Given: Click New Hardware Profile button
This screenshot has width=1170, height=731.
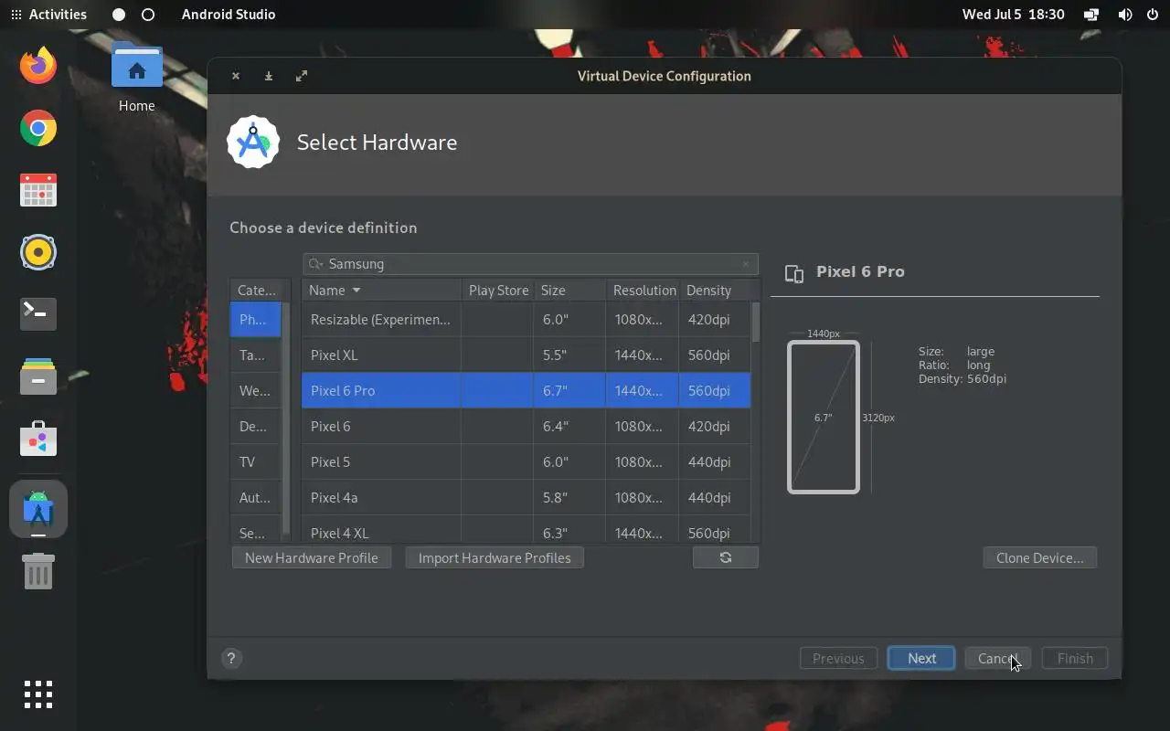Looking at the screenshot, I should 312,557.
